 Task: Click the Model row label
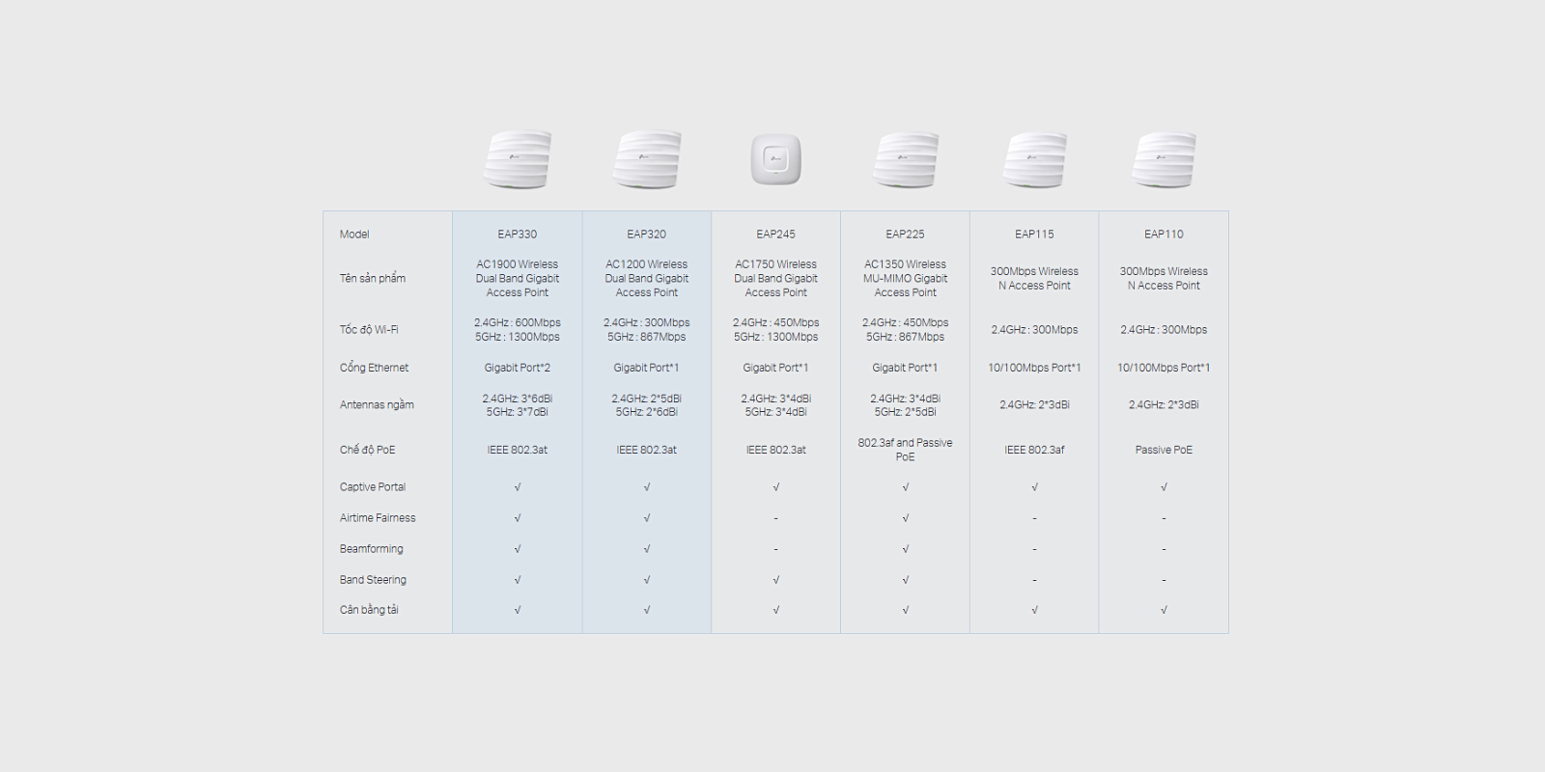(x=354, y=234)
